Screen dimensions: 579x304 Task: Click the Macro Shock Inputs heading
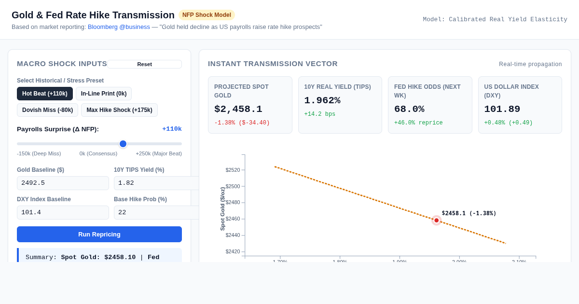pyautogui.click(x=62, y=64)
